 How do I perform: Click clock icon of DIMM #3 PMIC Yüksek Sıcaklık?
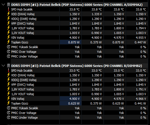pos(9,108)
